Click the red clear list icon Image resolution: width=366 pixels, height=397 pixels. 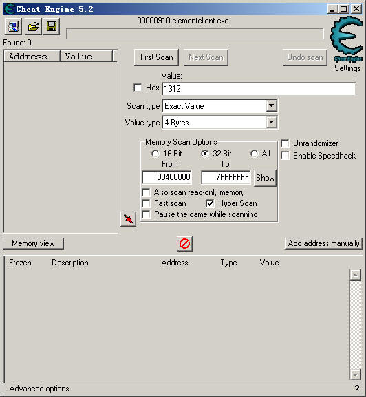[x=184, y=244]
